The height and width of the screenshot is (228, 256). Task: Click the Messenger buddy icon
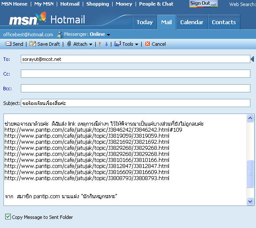click(60, 35)
